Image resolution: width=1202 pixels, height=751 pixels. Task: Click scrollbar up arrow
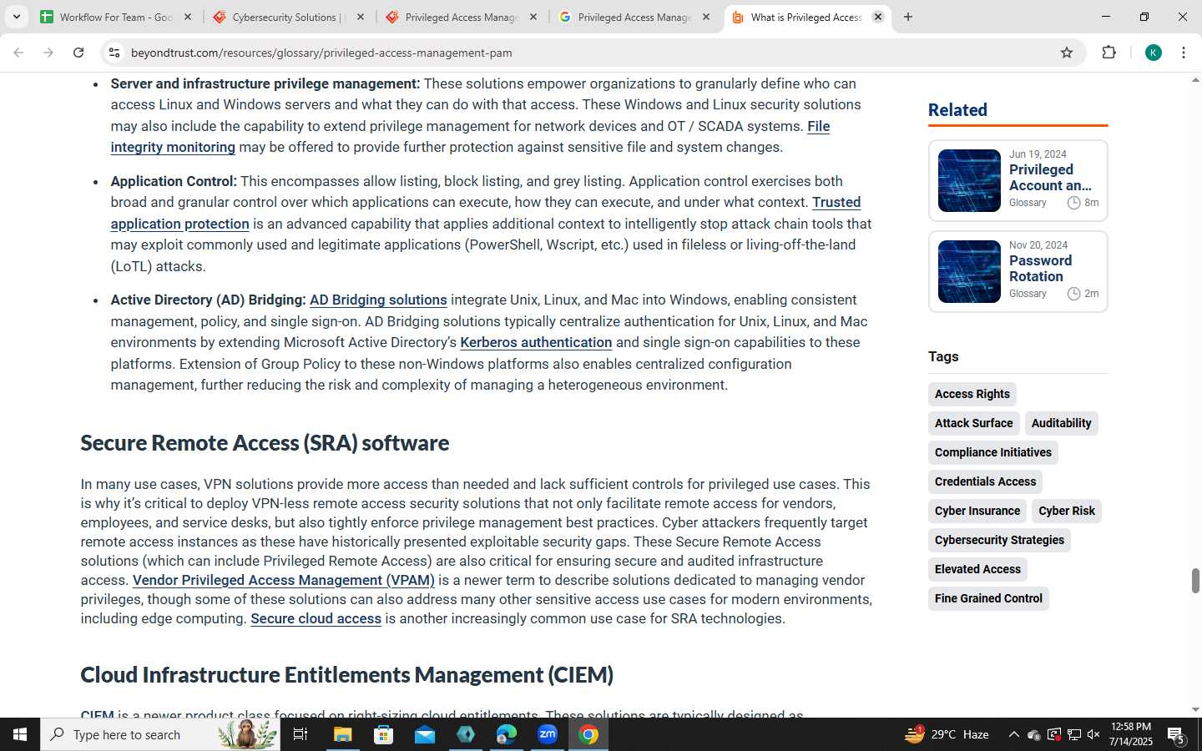point(1194,80)
